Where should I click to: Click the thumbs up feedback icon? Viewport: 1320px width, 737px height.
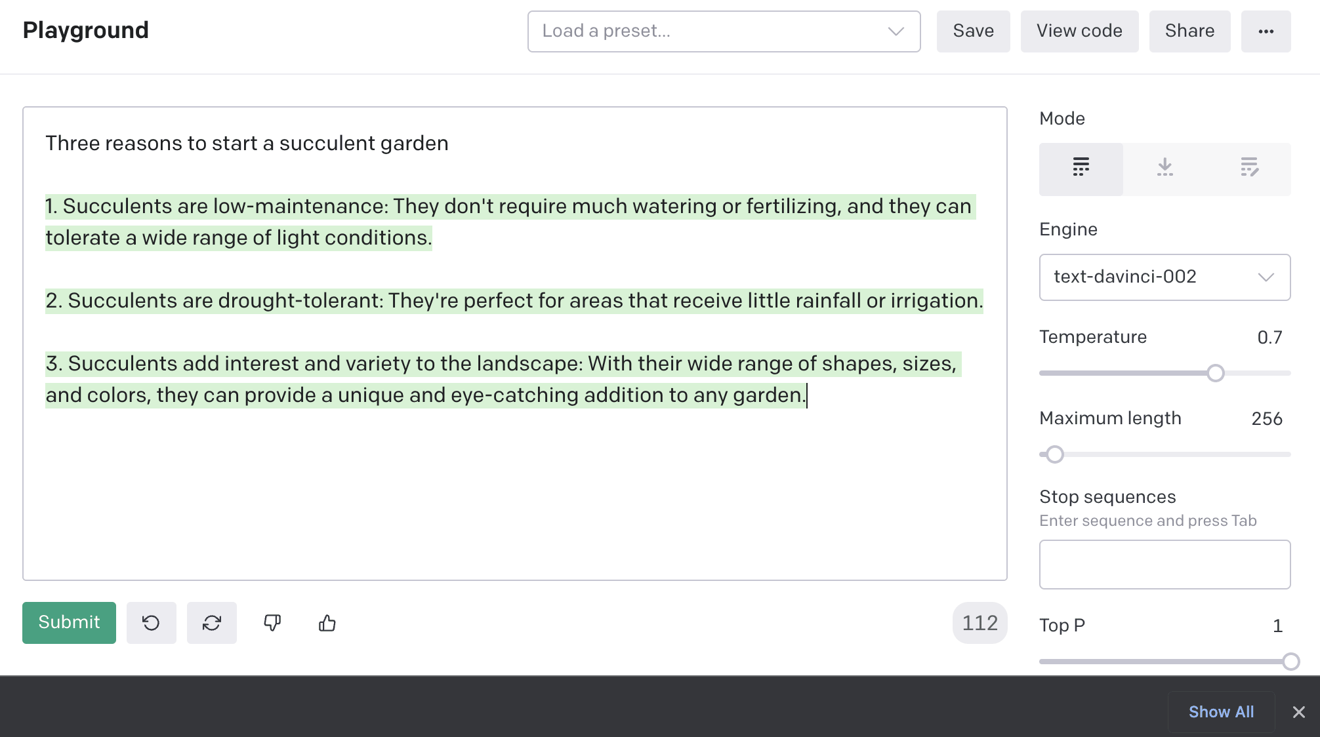point(328,623)
